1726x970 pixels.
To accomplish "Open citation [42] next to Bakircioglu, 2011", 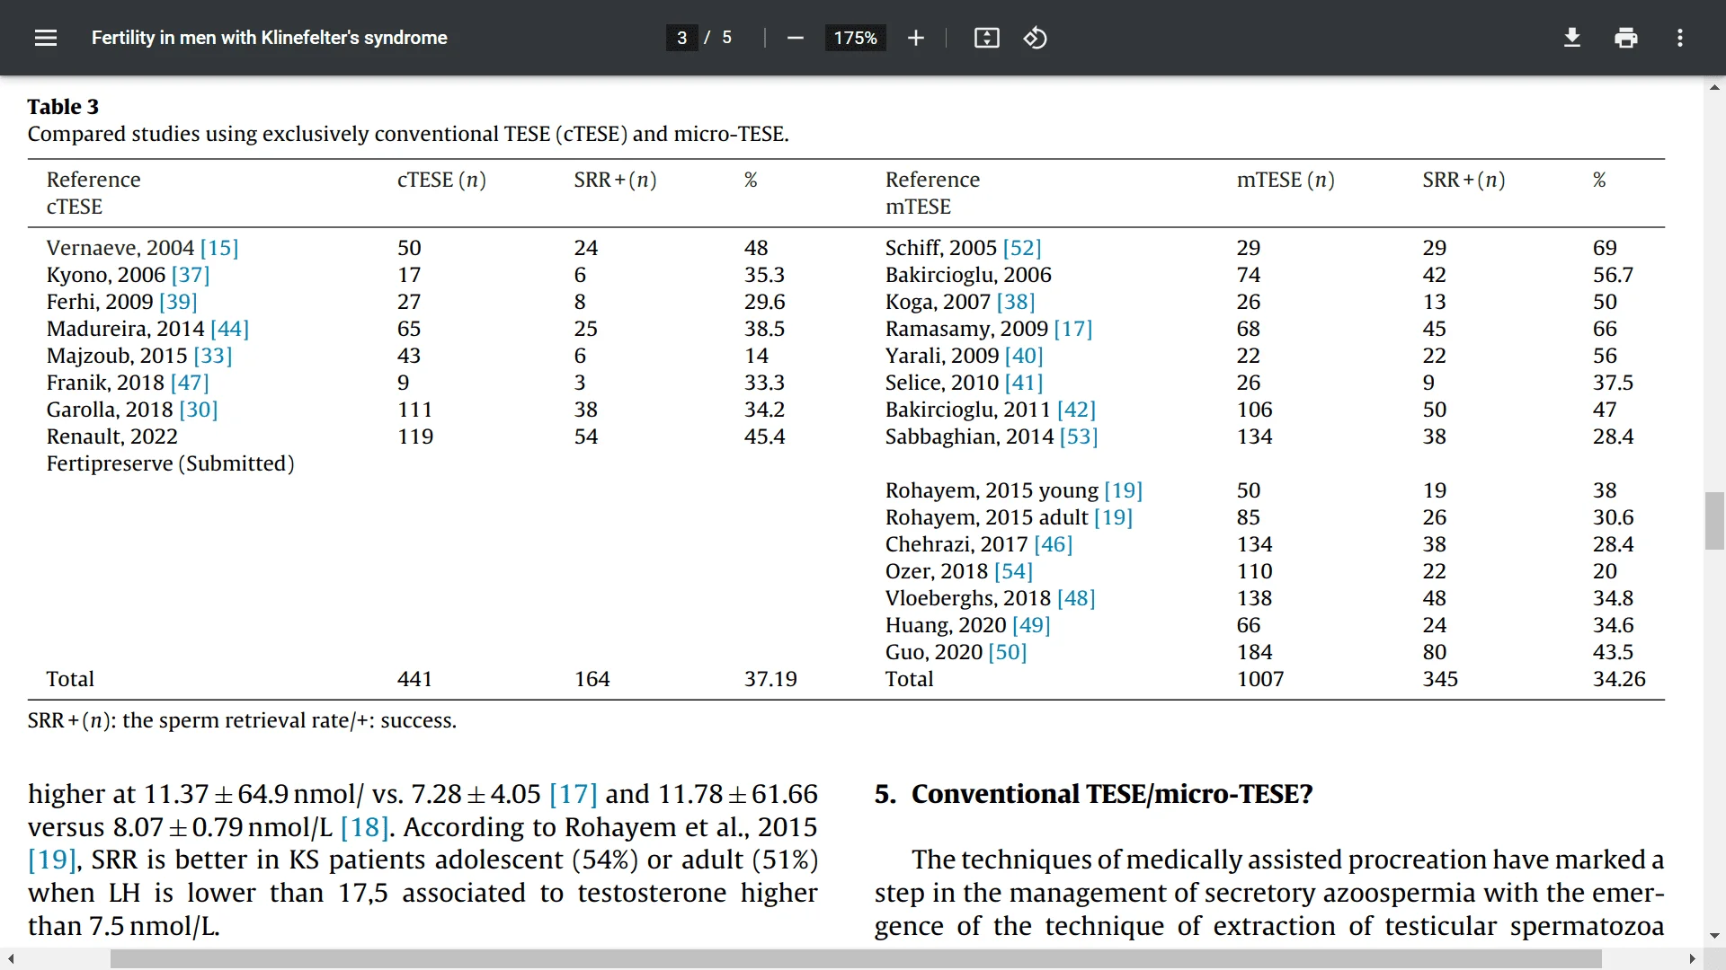I will click(1077, 410).
